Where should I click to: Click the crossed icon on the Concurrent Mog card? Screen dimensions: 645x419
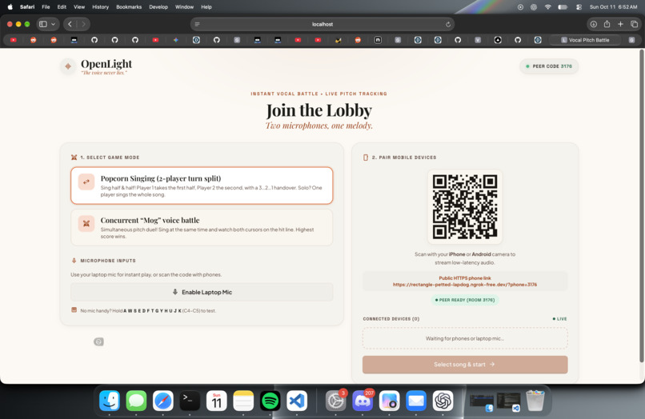86,224
